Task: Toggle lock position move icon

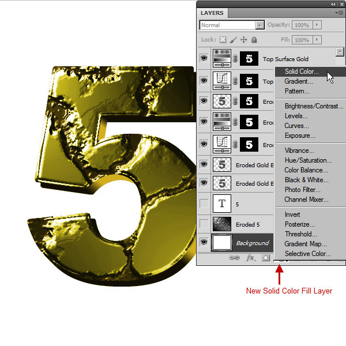Action: [243, 40]
